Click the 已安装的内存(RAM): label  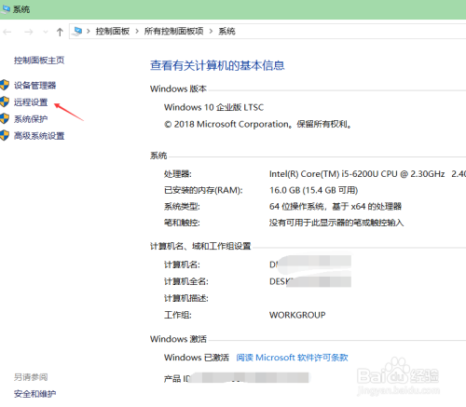(x=203, y=190)
